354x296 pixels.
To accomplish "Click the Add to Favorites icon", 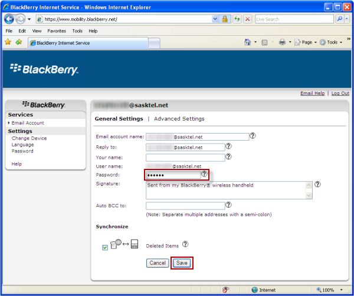I will [x=19, y=42].
